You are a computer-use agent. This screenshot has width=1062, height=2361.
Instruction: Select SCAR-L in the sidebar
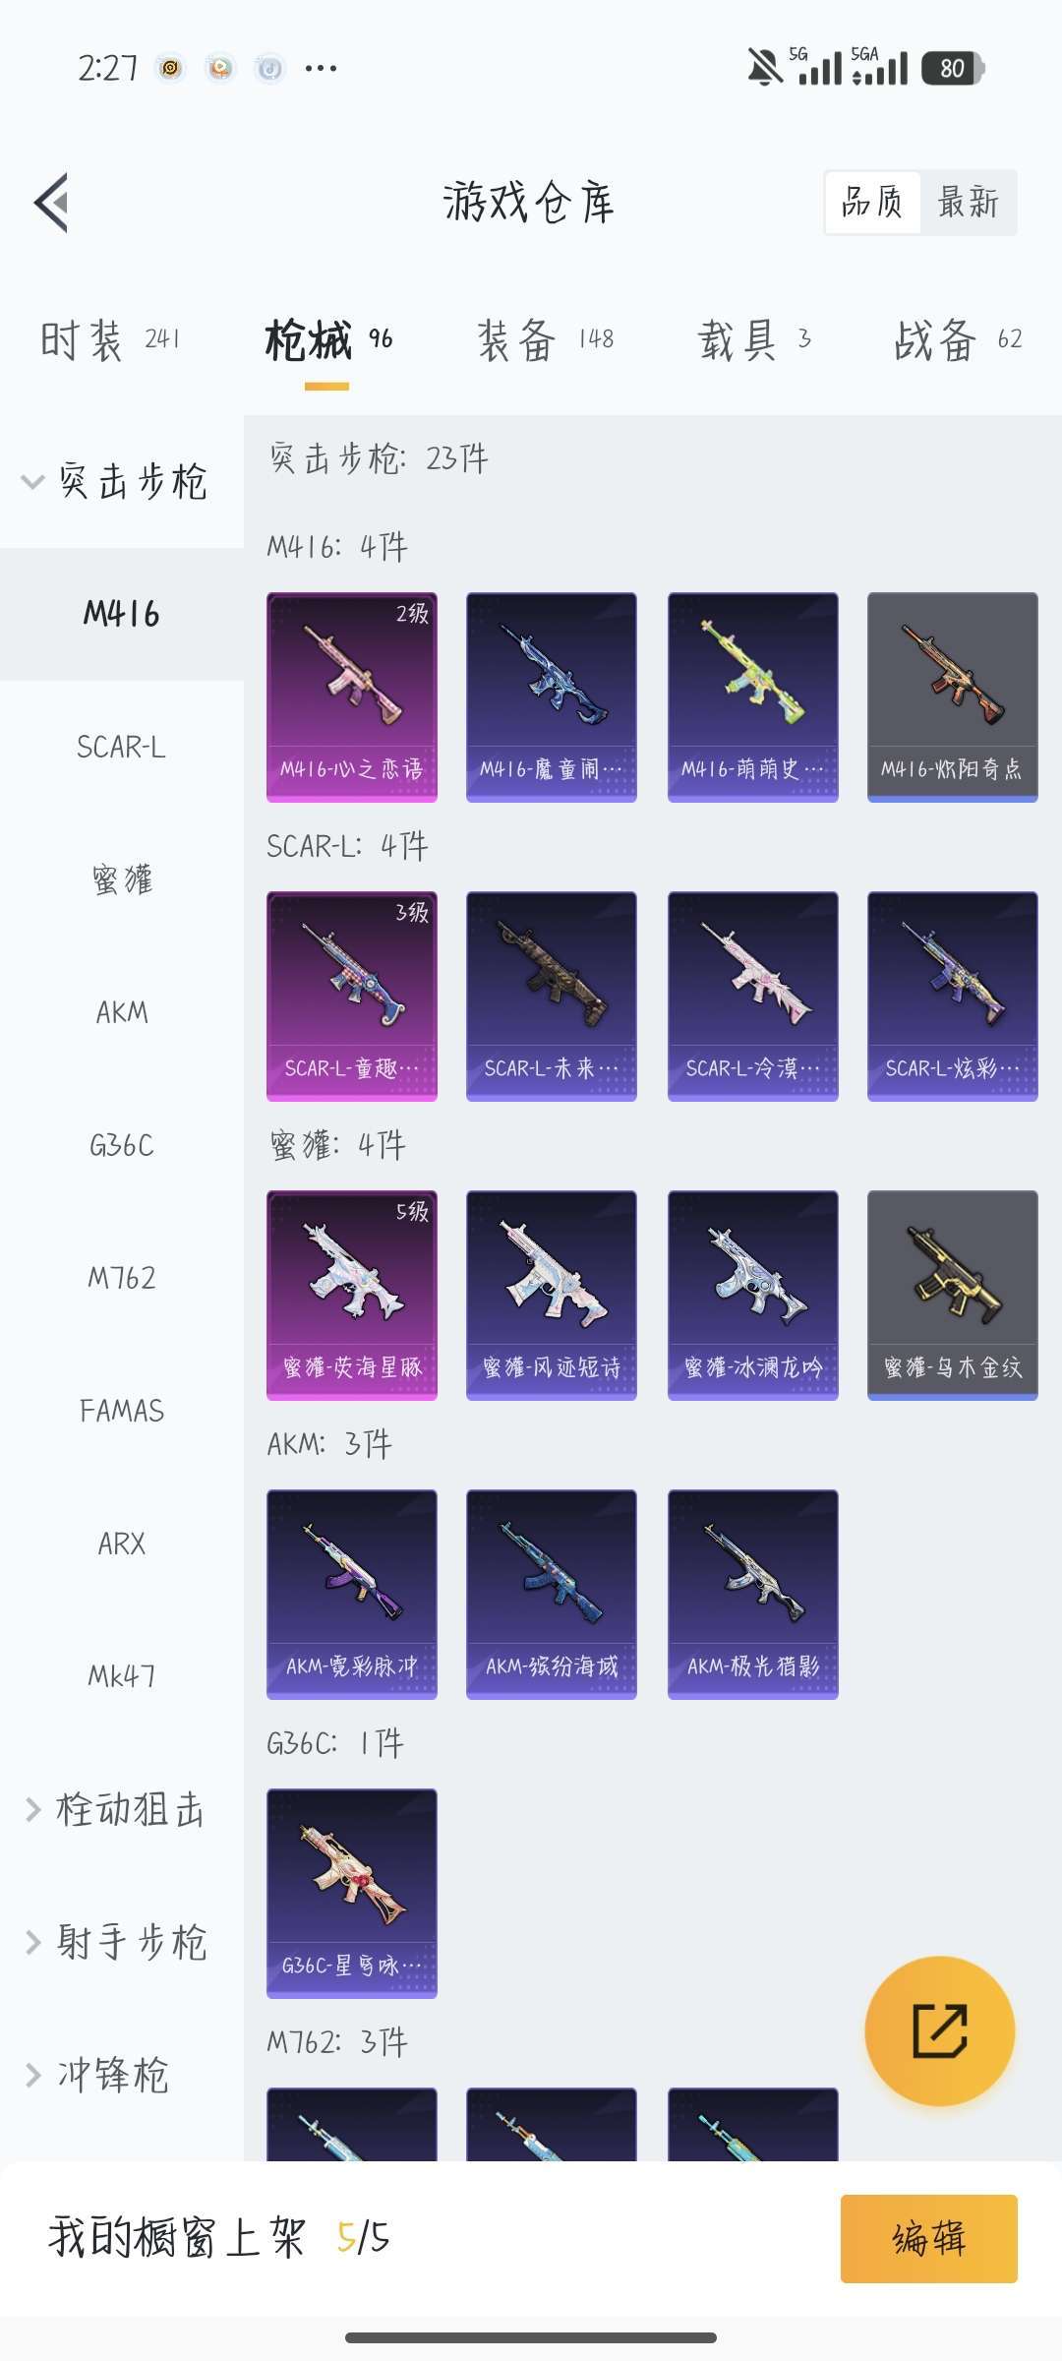click(122, 747)
